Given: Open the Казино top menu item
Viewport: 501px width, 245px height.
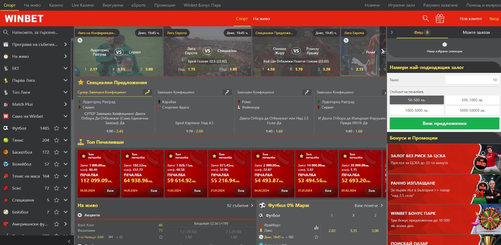Looking at the screenshot, I should (56, 5).
